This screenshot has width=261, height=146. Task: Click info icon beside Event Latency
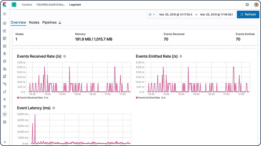coord(54,108)
